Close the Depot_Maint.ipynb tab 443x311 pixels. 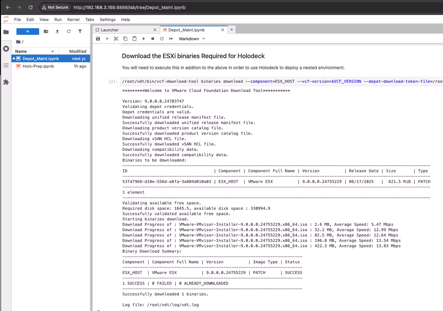[x=223, y=30]
